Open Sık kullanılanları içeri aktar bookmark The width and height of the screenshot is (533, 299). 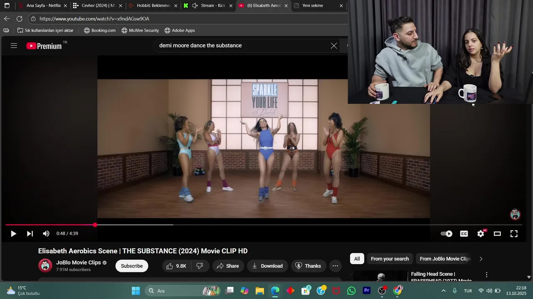pos(45,30)
